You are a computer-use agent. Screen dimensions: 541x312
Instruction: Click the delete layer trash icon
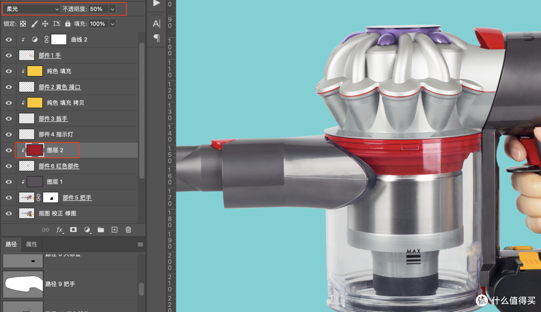click(x=128, y=229)
